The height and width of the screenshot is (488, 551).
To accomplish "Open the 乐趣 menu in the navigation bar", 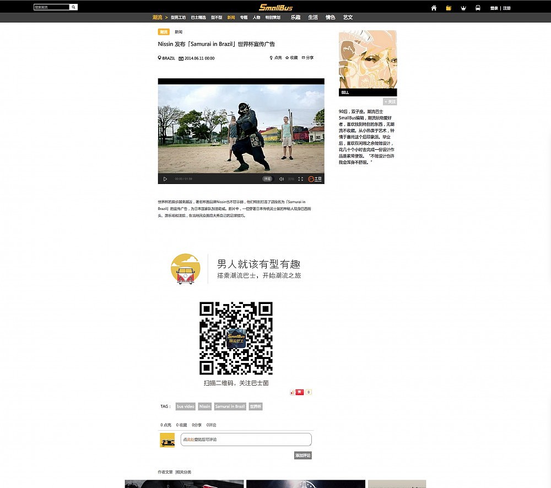I will coord(296,17).
